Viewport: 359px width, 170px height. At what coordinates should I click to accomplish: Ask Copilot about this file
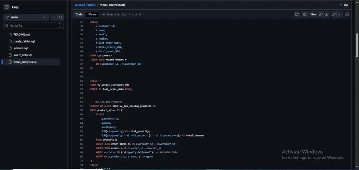[304, 14]
